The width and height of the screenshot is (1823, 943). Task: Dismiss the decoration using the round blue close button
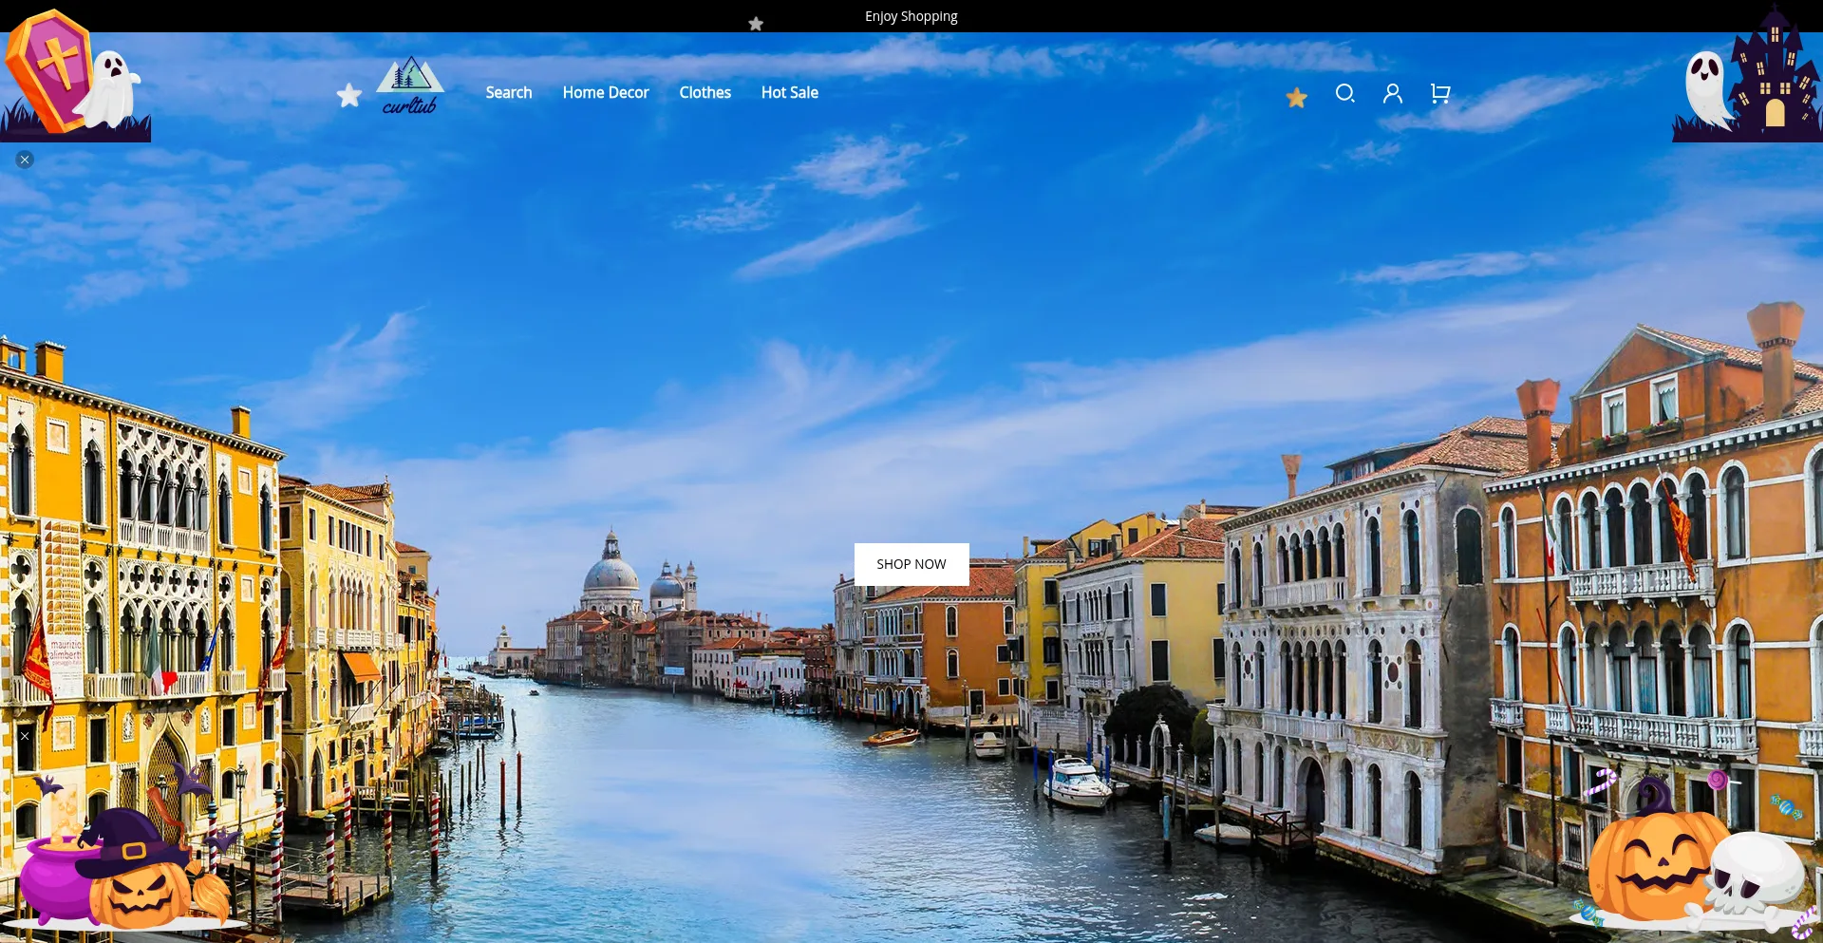click(x=25, y=160)
